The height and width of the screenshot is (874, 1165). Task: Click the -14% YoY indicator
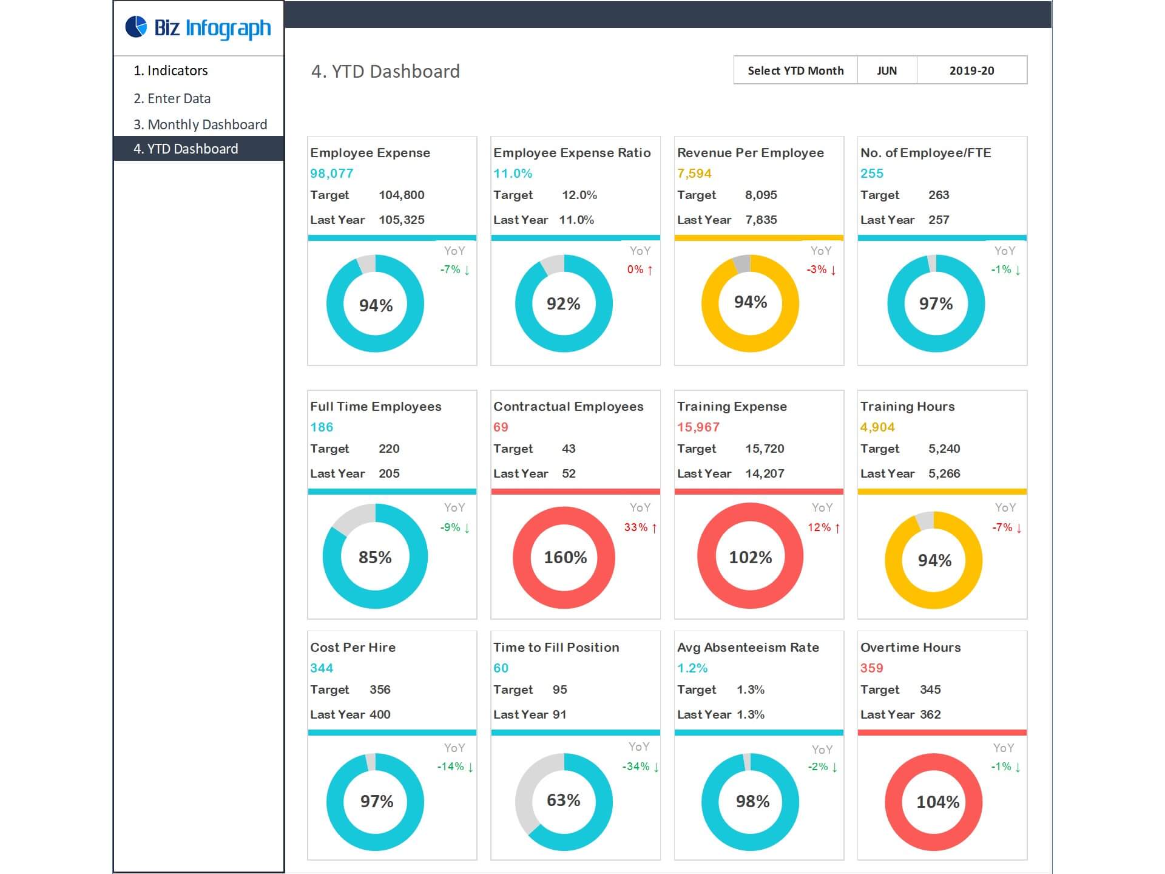coord(455,767)
